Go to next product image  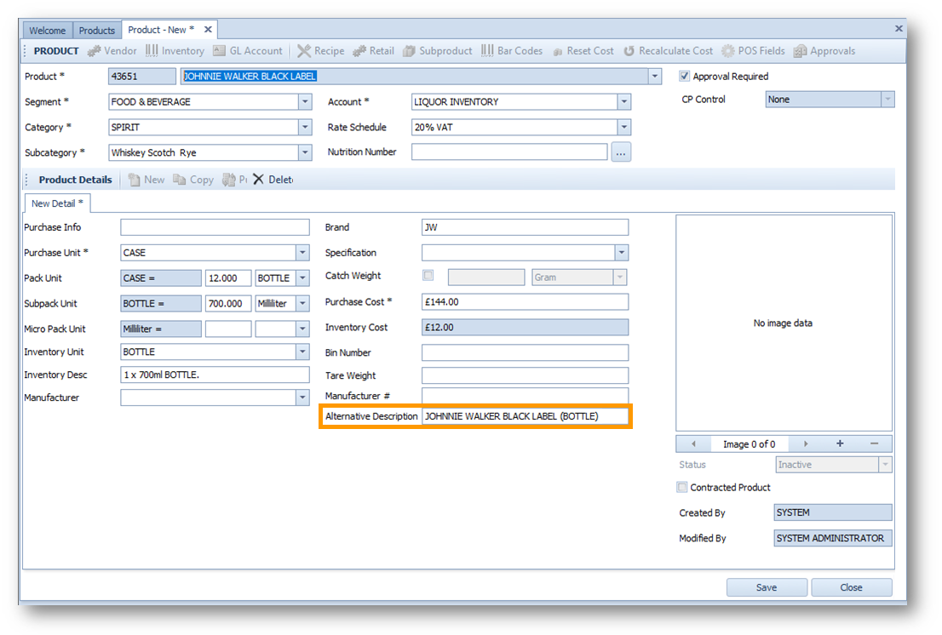[x=806, y=444]
